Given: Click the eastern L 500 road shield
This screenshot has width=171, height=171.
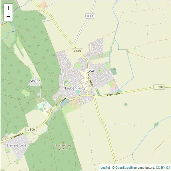Looking at the screenshot, I should (x=159, y=87).
